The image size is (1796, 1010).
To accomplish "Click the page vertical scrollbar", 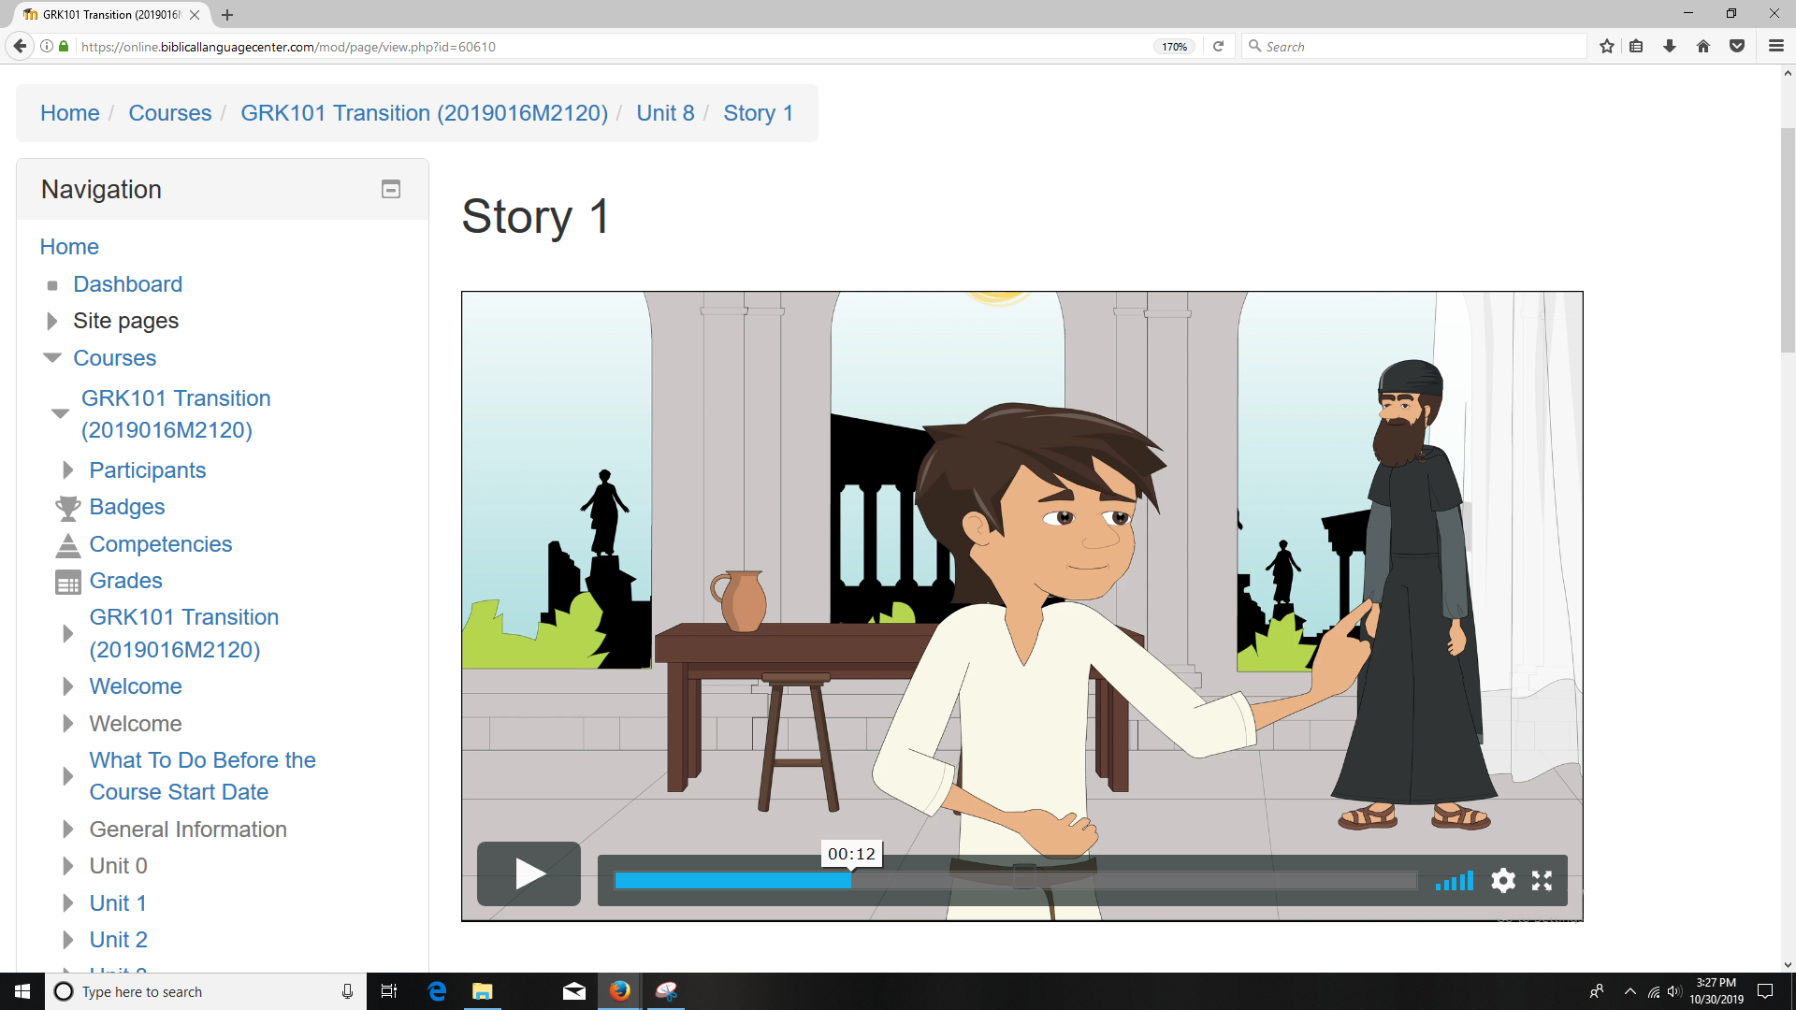I will (1788, 239).
